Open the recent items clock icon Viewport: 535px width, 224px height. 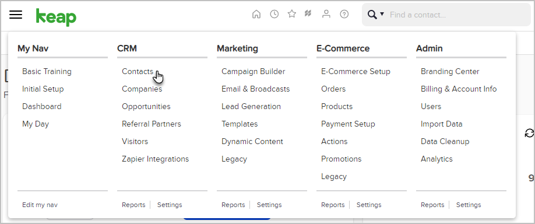274,14
